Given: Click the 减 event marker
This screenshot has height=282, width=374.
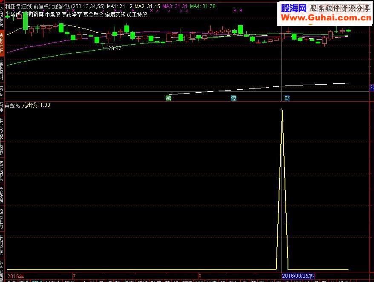Looking at the screenshot, I should (x=168, y=98).
